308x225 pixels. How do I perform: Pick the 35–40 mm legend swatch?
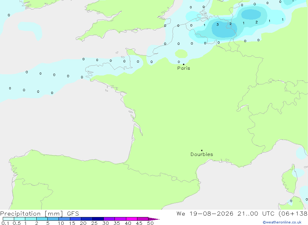pyautogui.click(x=120, y=219)
